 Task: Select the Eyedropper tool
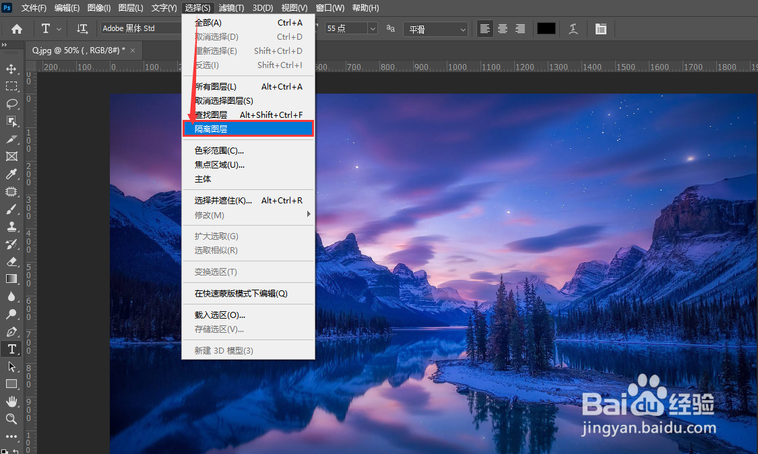pos(10,174)
